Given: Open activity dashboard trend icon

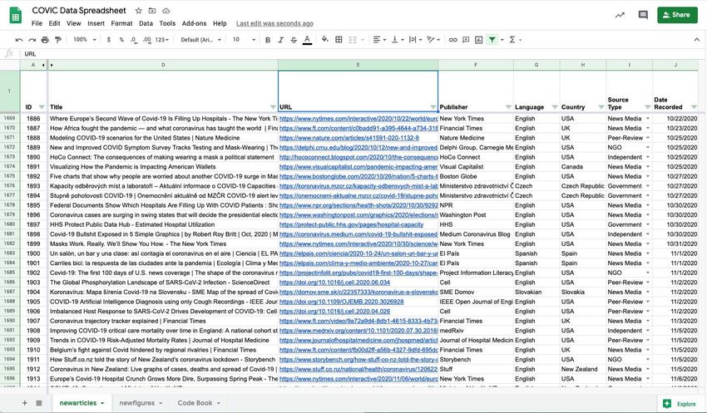Looking at the screenshot, I should click(x=620, y=15).
